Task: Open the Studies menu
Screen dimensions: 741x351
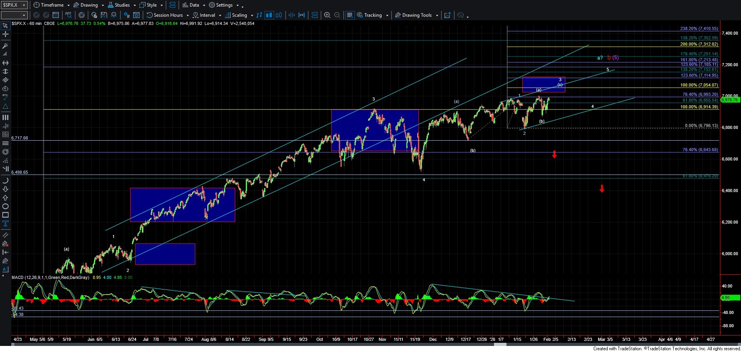Action: click(x=122, y=5)
